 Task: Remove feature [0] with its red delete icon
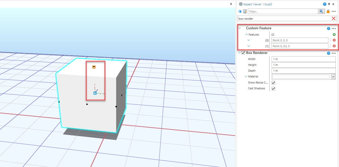point(334,40)
